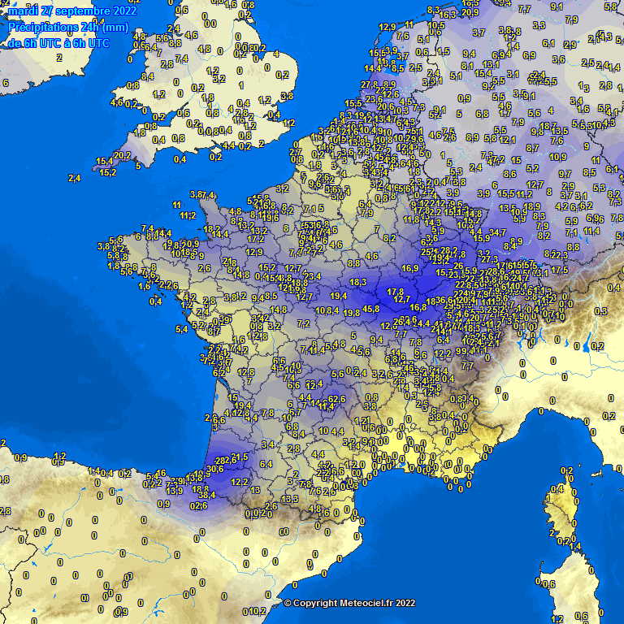Open the Copyright Meteociel.fr 2022 link

pos(349,603)
